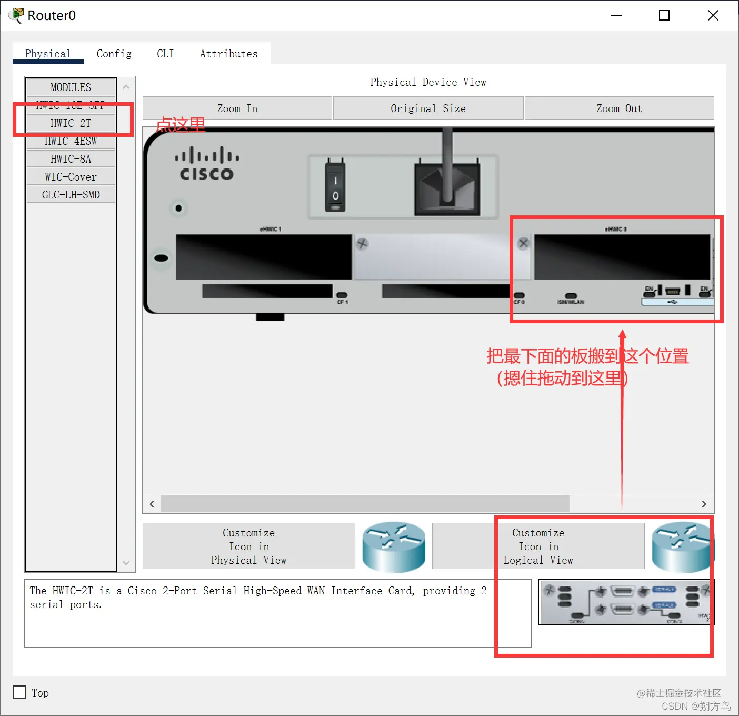Switch to the Physical tab
The width and height of the screenshot is (739, 716).
(48, 54)
